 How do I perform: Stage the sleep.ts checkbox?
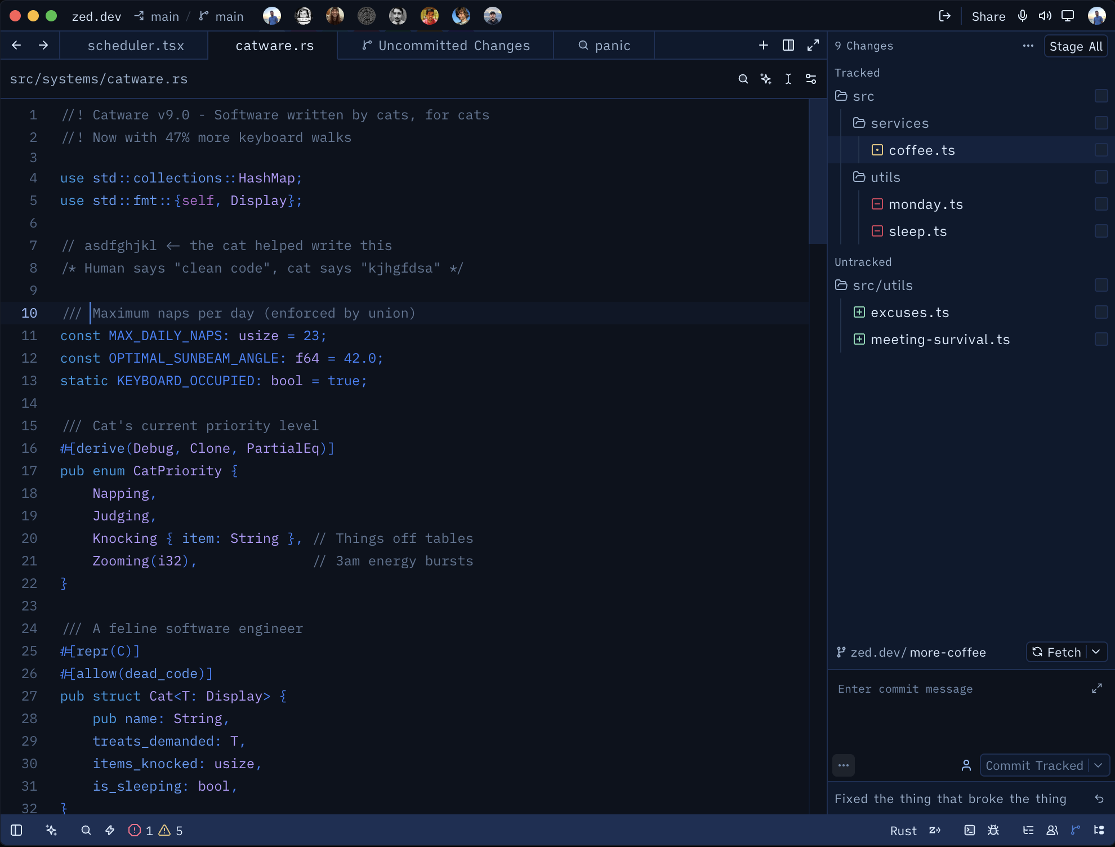[1101, 231]
